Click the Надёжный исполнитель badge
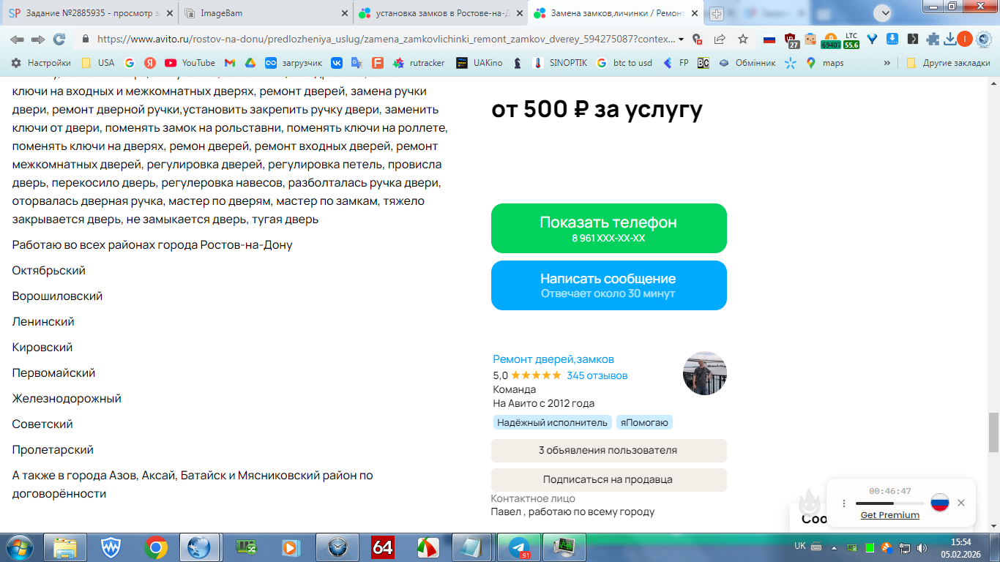Screen dimensions: 1000x562 coord(553,422)
